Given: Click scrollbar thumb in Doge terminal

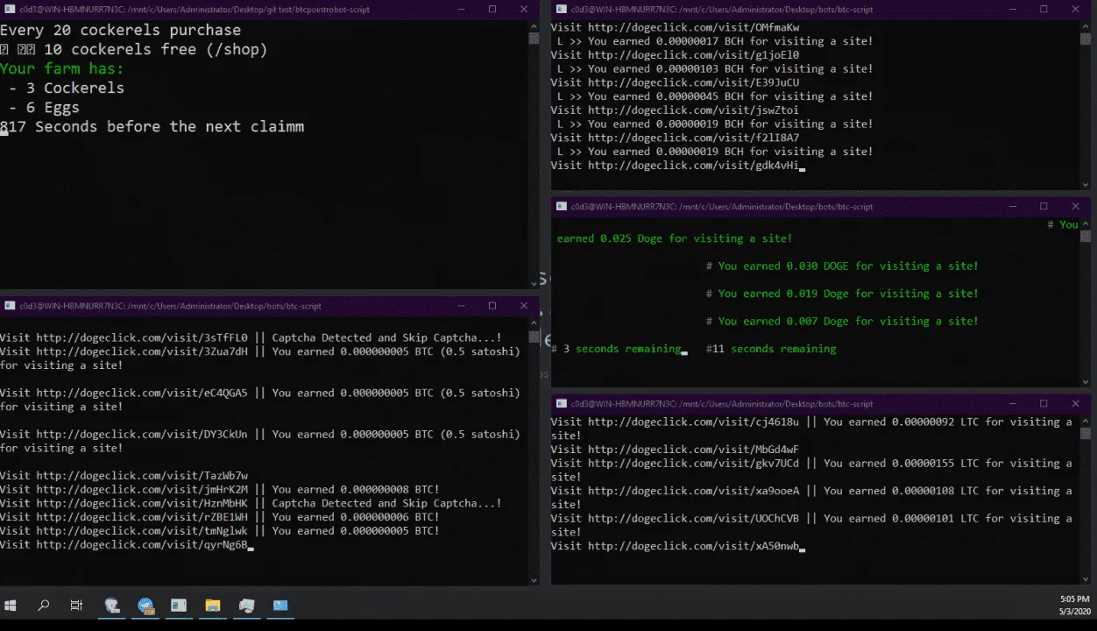Looking at the screenshot, I should pyautogui.click(x=1085, y=237).
